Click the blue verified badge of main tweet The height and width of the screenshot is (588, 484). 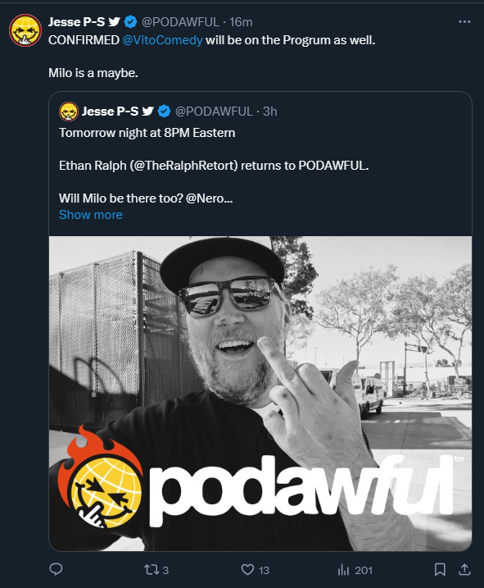click(x=130, y=22)
